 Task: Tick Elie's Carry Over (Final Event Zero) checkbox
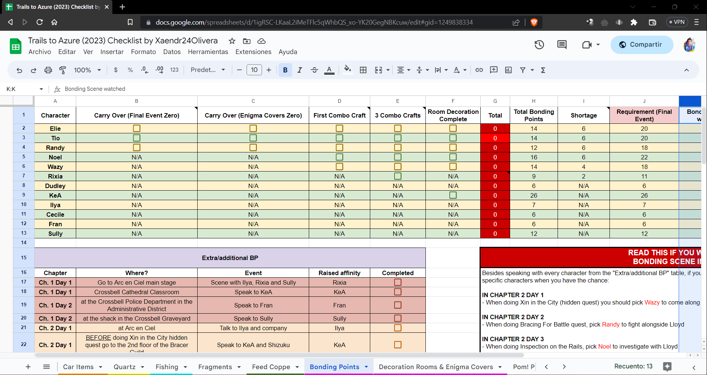point(137,128)
